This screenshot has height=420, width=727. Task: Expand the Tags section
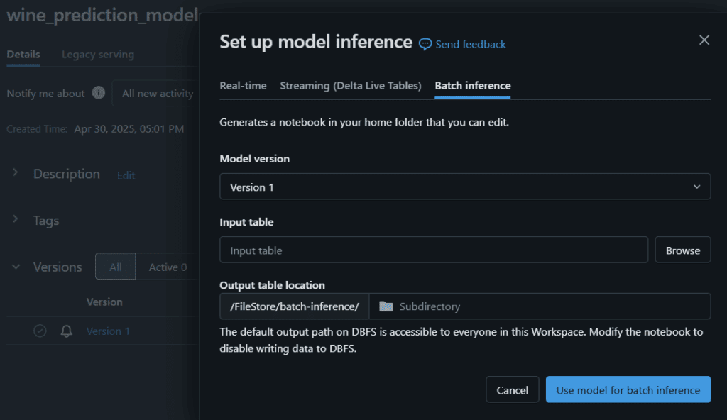pos(16,219)
